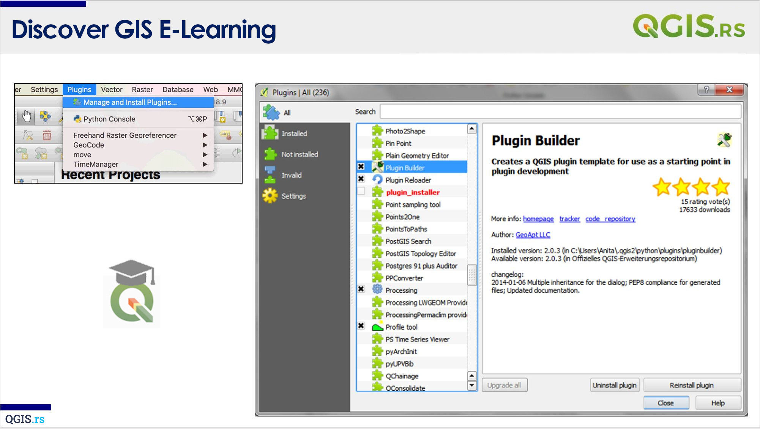760x429 pixels.
Task: Open the code_repository link
Action: point(610,219)
